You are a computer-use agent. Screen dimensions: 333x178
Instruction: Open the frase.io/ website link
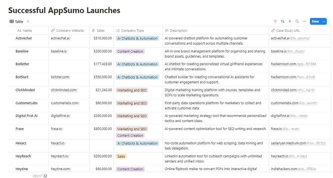click(57, 129)
